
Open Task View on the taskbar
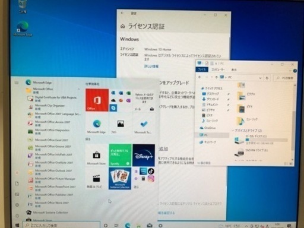click(116, 226)
